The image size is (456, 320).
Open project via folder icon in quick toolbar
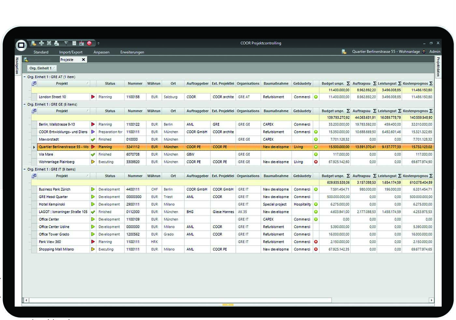point(34,43)
